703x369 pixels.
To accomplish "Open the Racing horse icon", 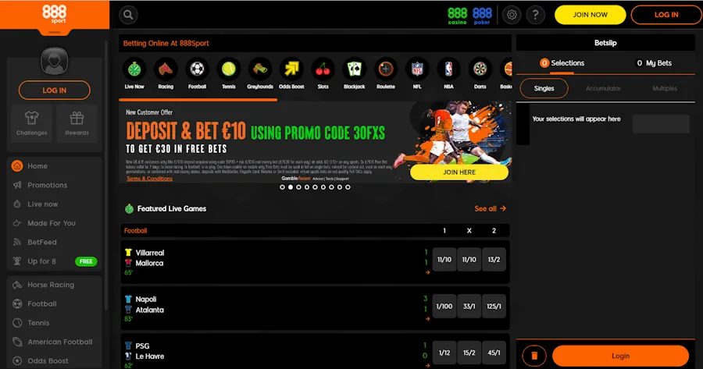I will (x=166, y=69).
